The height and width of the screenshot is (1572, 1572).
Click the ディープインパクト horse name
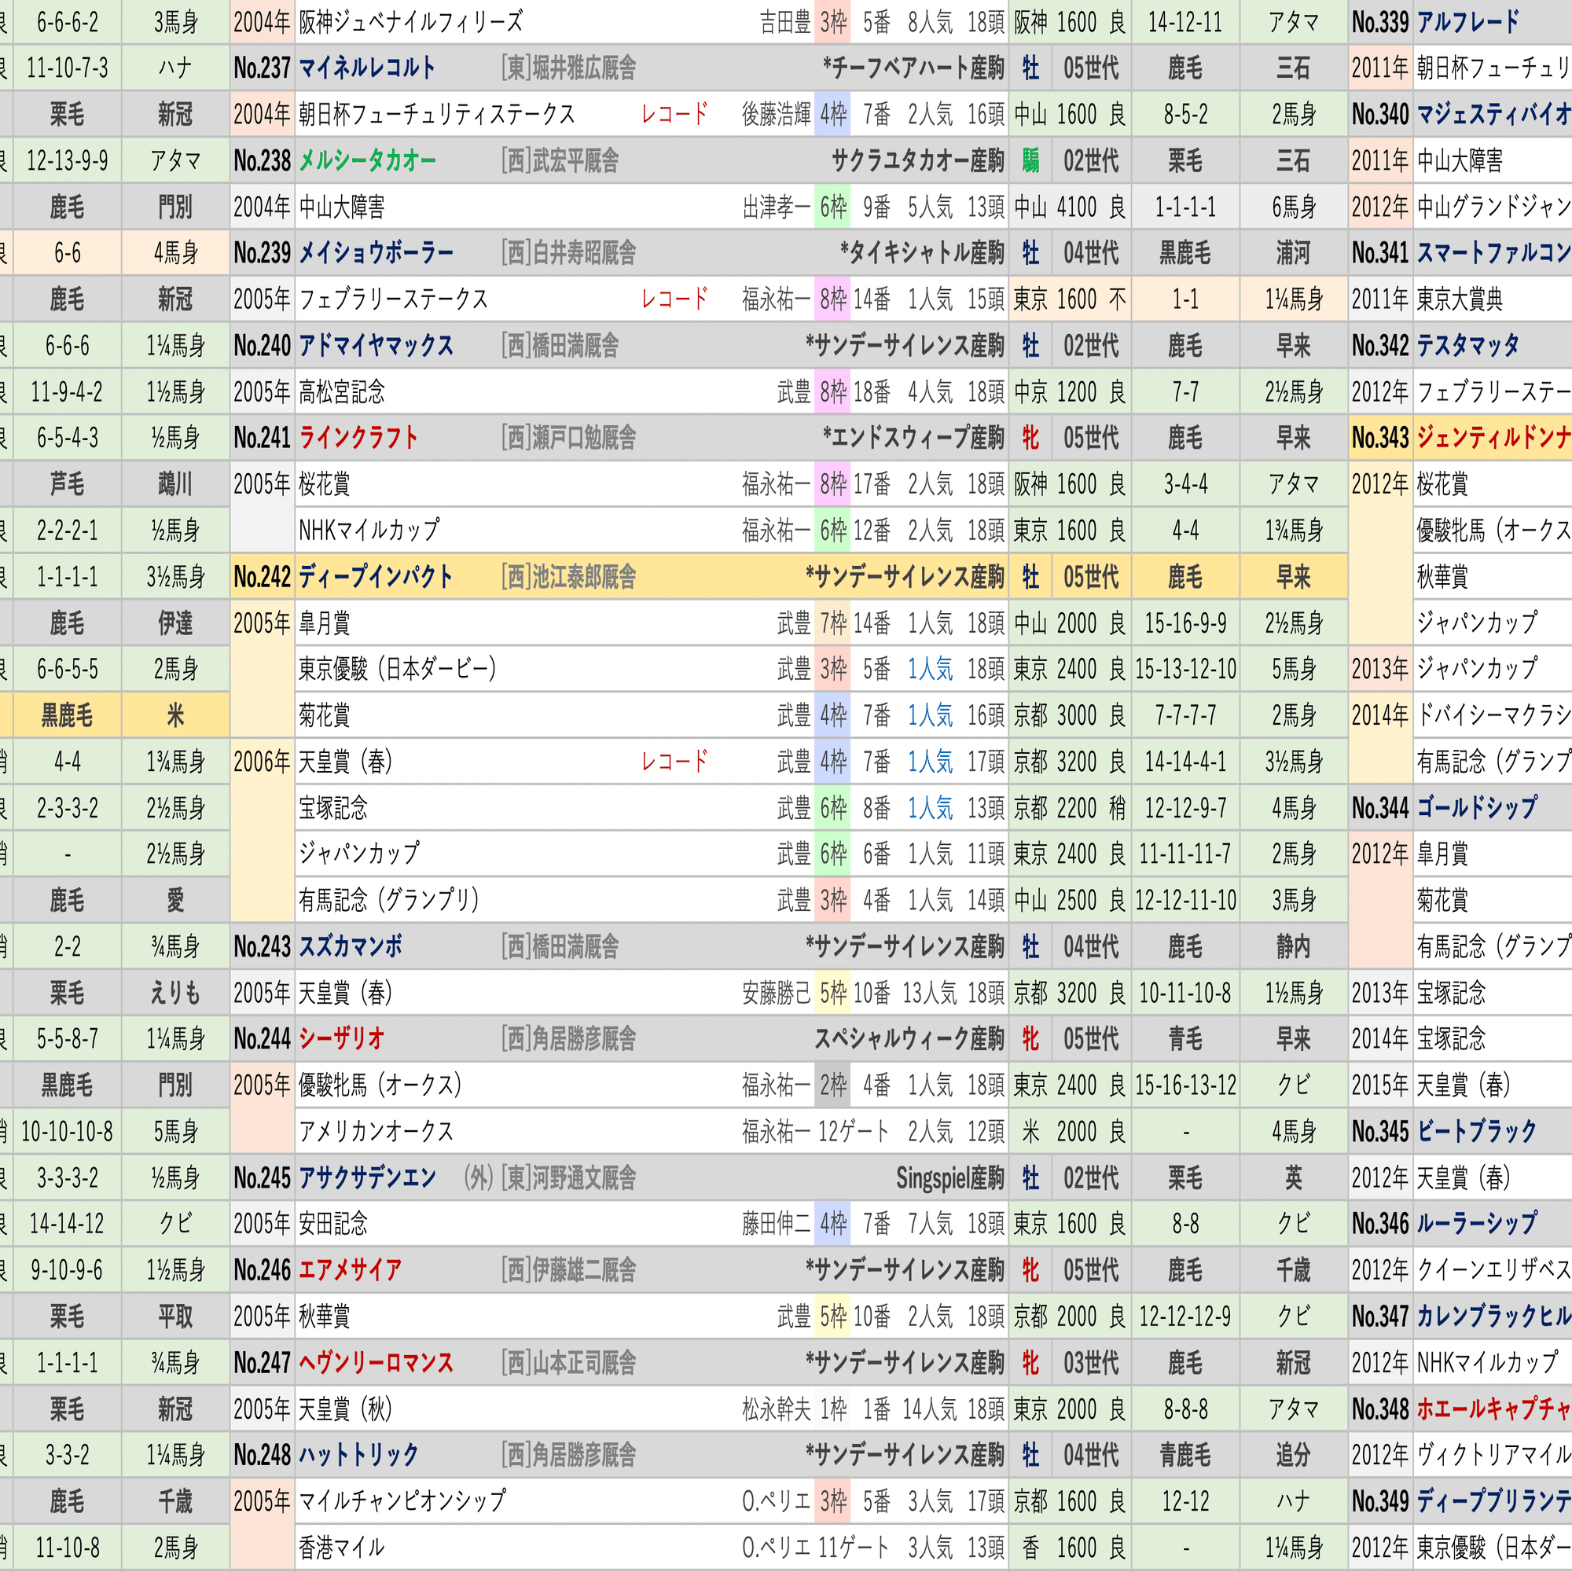click(375, 577)
